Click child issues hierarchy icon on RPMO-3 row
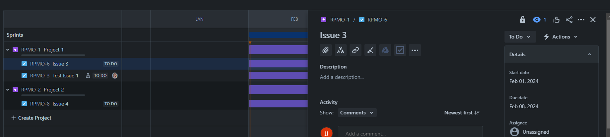This screenshot has width=610, height=137. point(88,76)
